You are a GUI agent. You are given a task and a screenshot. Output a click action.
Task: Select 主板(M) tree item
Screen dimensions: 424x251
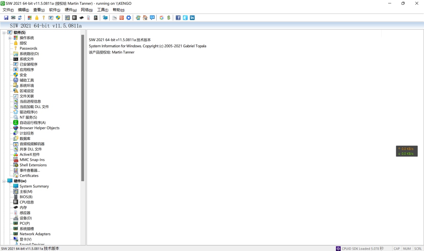click(x=26, y=192)
